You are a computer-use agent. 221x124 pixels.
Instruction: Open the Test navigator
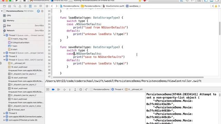click(25, 6)
